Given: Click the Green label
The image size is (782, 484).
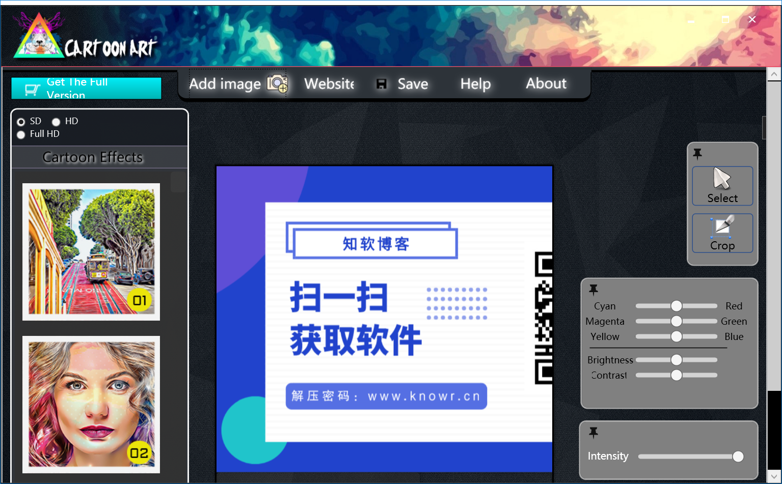Looking at the screenshot, I should (734, 321).
